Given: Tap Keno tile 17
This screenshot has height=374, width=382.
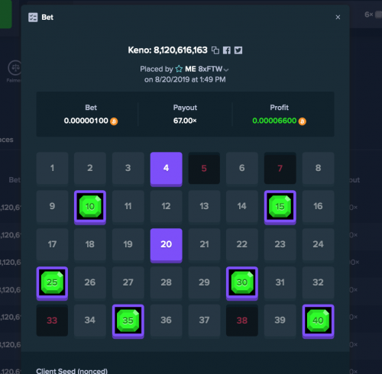Looking at the screenshot, I should (52, 244).
